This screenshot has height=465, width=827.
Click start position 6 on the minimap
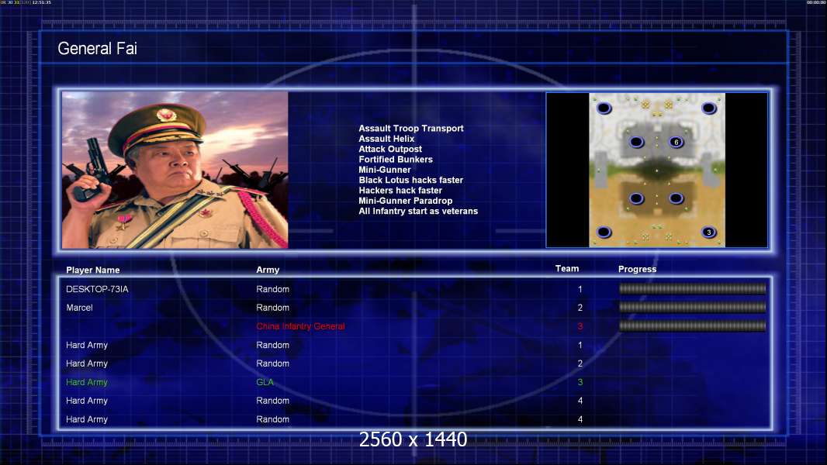pyautogui.click(x=676, y=142)
